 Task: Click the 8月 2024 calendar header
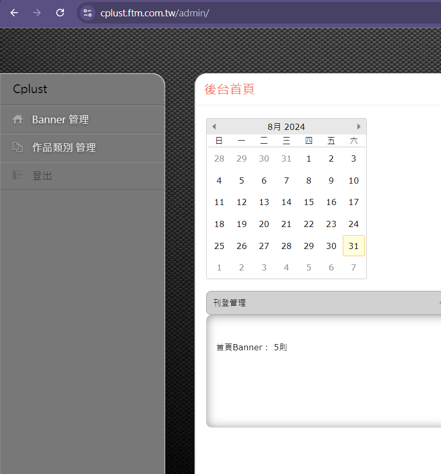coord(286,127)
